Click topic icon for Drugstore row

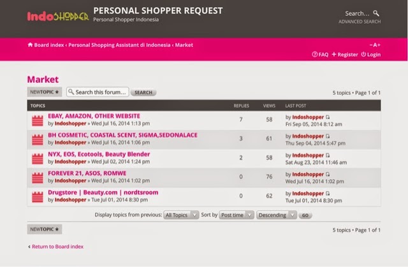coord(38,197)
